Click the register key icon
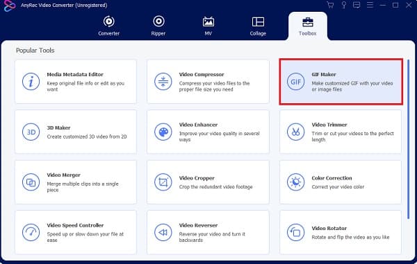This screenshot has height=264, width=417. [343, 5]
